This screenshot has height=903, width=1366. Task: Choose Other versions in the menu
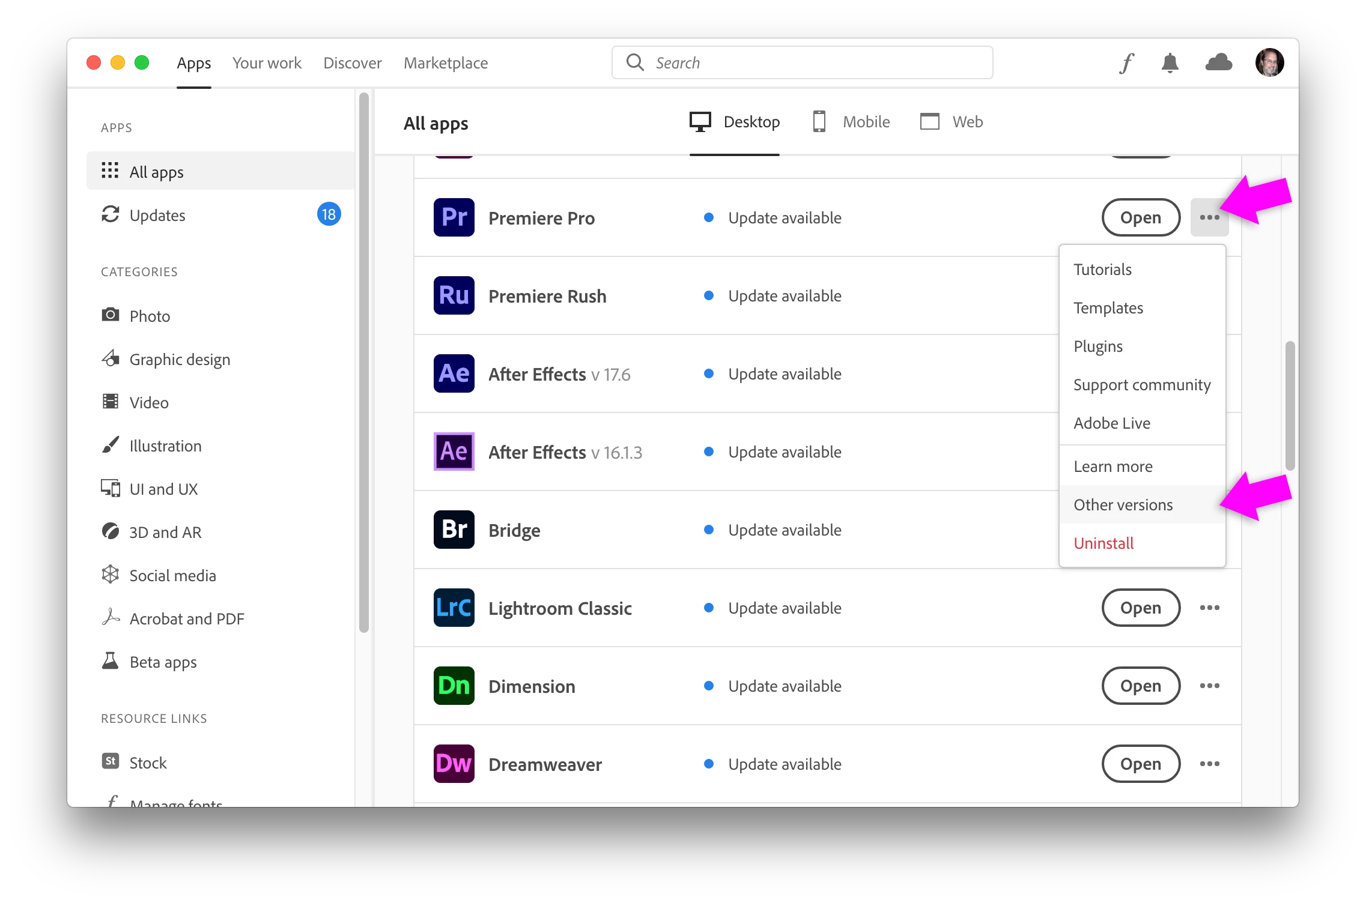(x=1123, y=505)
